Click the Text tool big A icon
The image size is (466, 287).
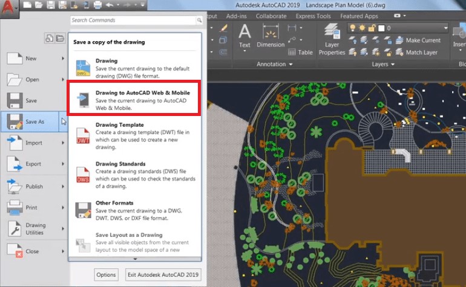point(244,31)
